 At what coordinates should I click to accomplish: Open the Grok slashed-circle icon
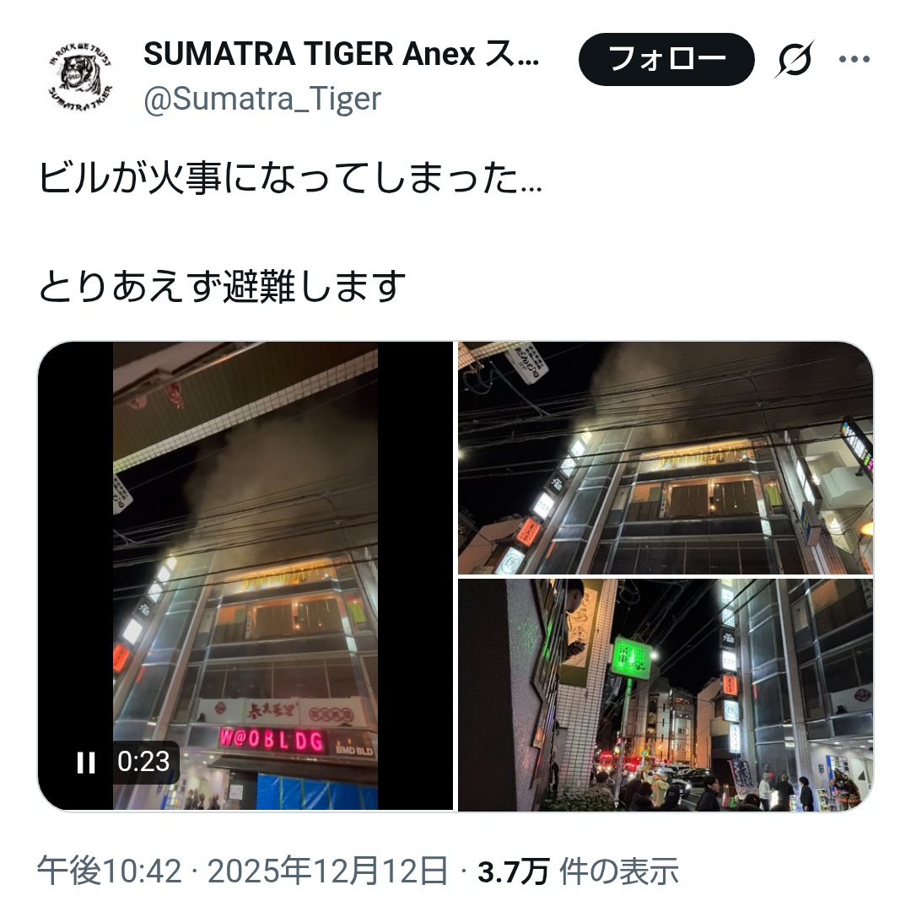[x=795, y=59]
